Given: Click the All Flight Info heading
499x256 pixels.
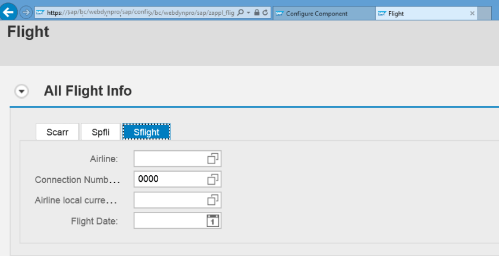Looking at the screenshot, I should pos(88,91).
